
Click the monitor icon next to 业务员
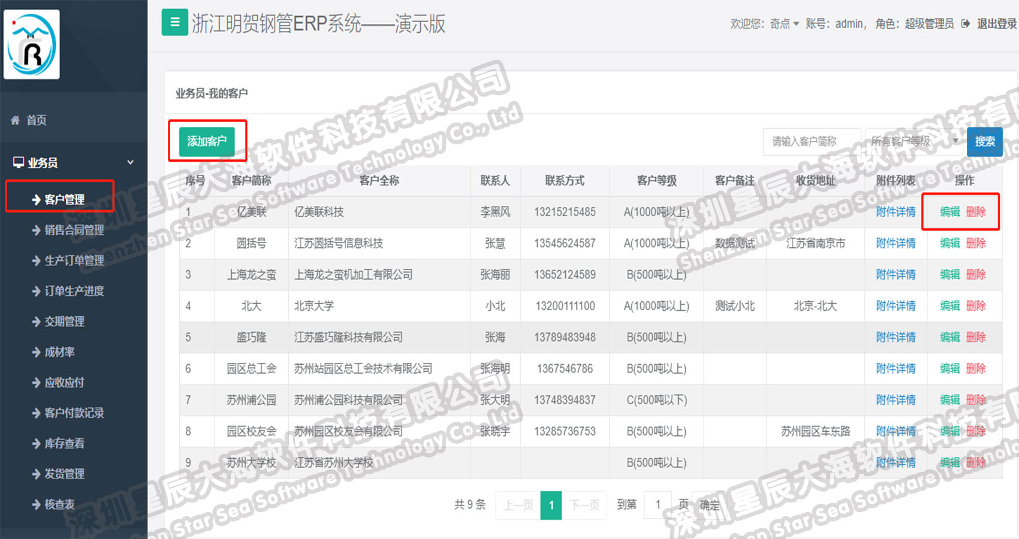point(19,162)
